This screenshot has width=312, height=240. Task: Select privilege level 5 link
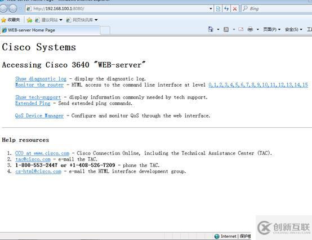tap(237, 85)
